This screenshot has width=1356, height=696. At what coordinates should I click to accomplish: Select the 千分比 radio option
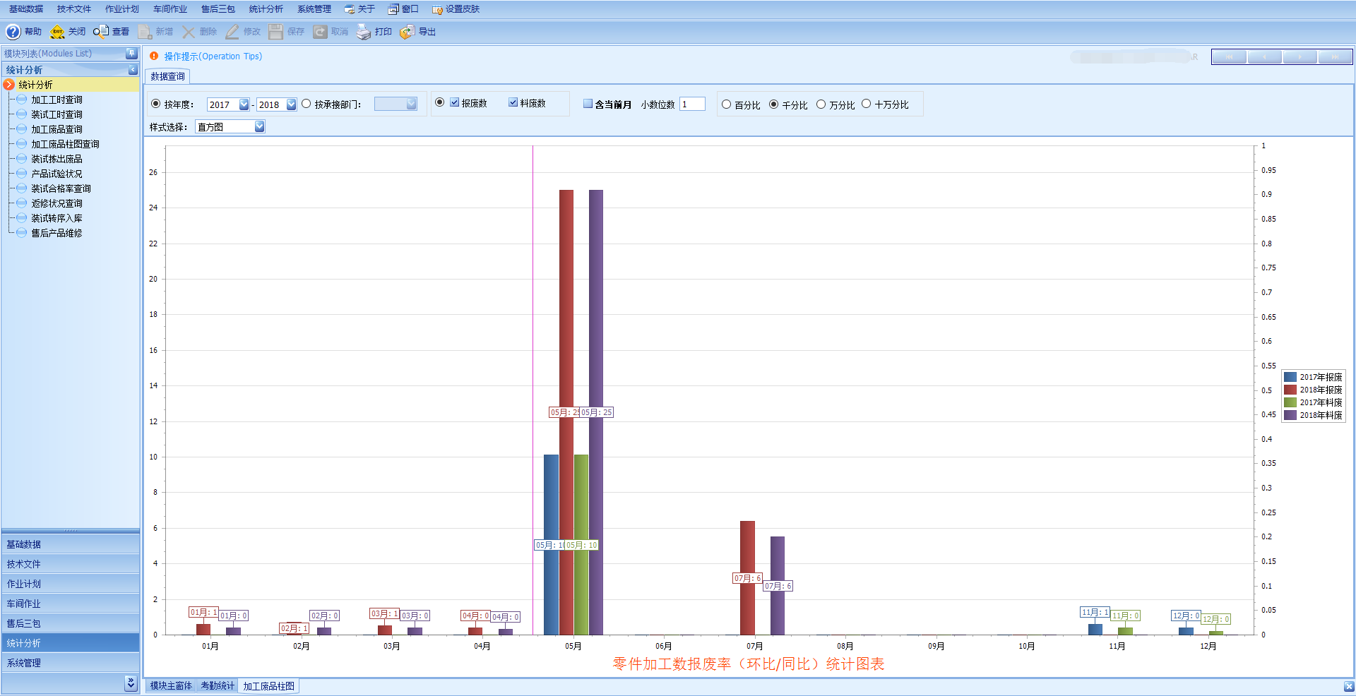point(774,104)
